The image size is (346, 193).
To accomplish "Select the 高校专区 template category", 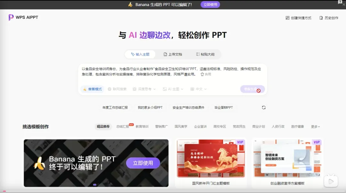I will tap(219, 127).
